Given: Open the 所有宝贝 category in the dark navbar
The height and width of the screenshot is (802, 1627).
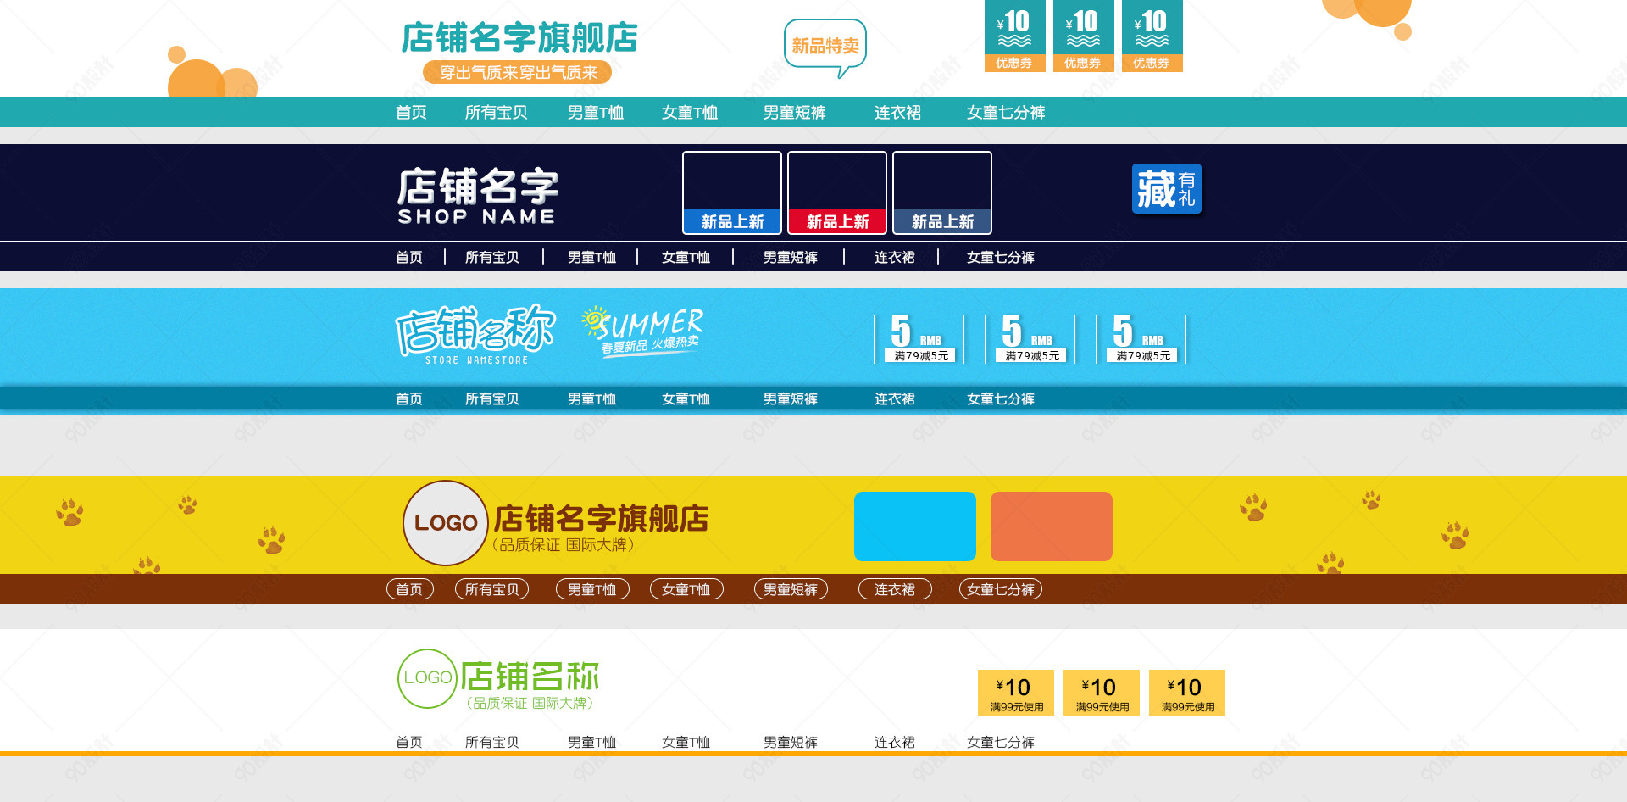Looking at the screenshot, I should click(x=494, y=257).
